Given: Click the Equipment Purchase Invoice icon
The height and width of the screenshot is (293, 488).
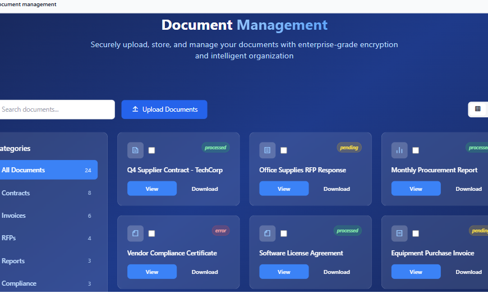Looking at the screenshot, I should 399,233.
